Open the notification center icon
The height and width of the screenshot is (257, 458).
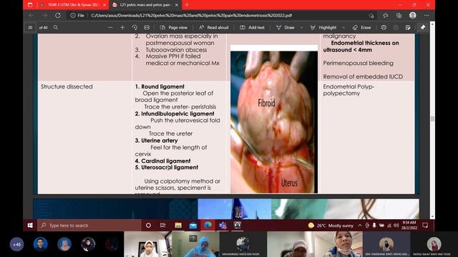[425, 226]
